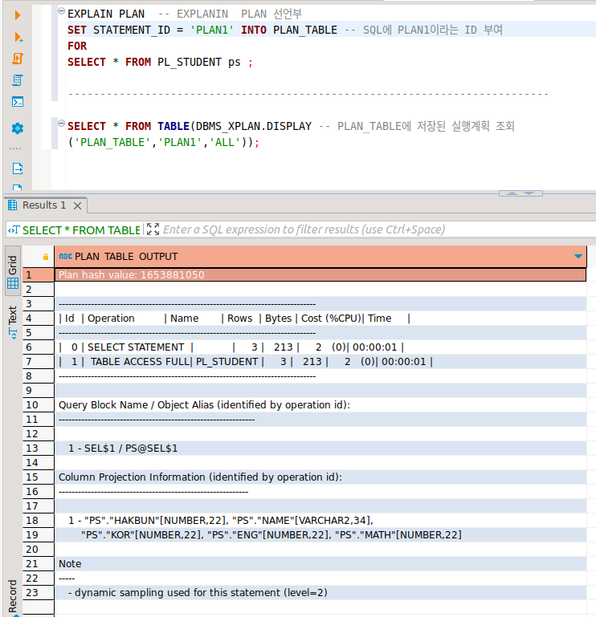
Task: Focus the SQL expression filter field
Action: [x=304, y=229]
